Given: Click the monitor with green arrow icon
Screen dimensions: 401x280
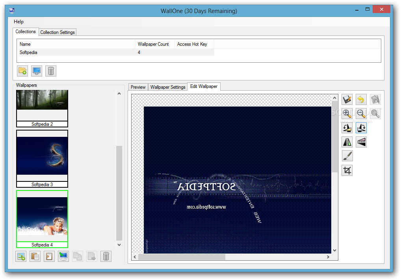Looking at the screenshot, I should (x=63, y=256).
